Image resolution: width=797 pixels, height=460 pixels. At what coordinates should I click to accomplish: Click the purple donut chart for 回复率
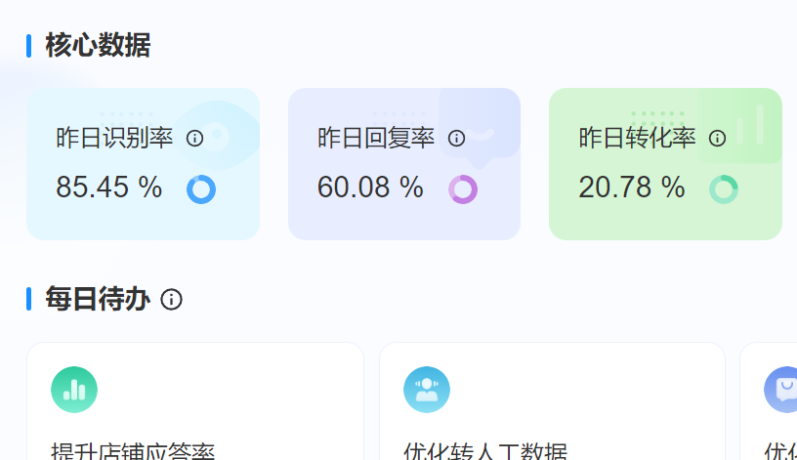[463, 188]
